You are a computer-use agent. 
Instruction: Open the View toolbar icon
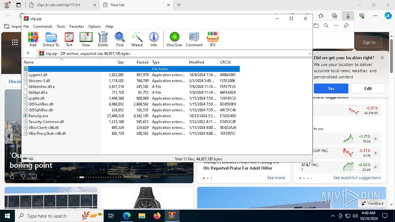pyautogui.click(x=86, y=39)
